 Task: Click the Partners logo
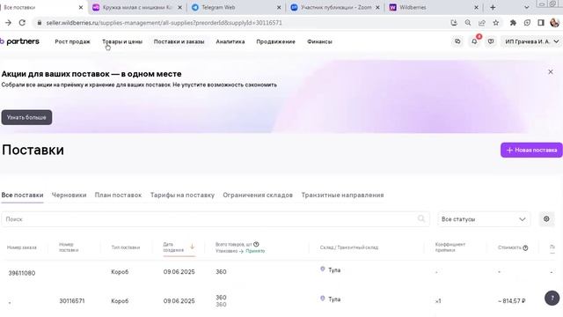click(19, 41)
